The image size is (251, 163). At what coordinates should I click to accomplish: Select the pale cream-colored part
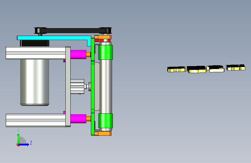[217, 70]
